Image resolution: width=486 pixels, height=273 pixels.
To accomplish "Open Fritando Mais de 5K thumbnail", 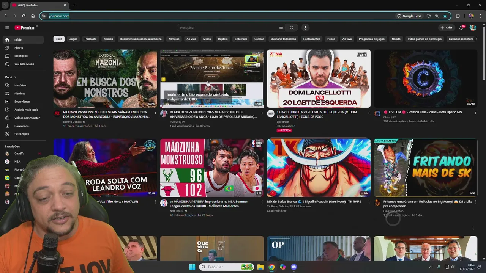I will (x=425, y=168).
